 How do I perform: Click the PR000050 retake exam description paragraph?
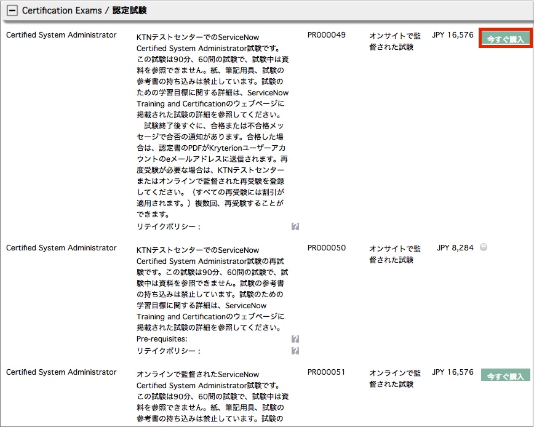point(212,289)
